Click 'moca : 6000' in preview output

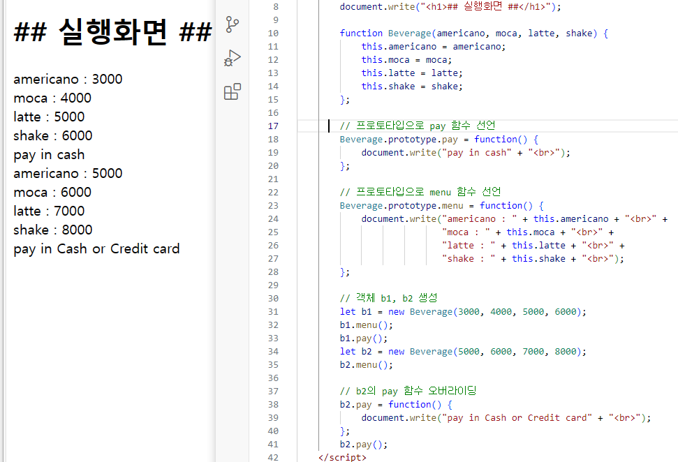52,193
